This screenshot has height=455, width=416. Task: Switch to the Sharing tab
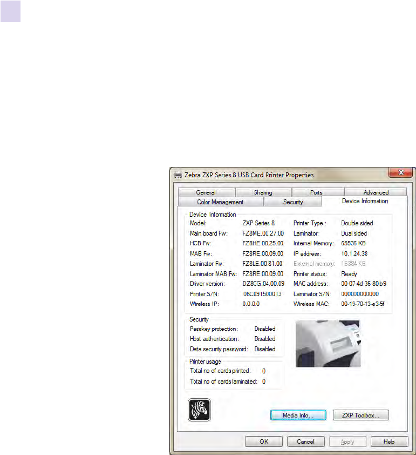263,192
